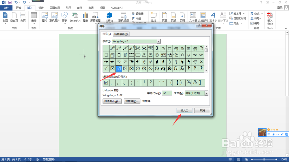This screenshot has width=289, height=162.
Task: Click the Cancel (取消) button in dialog
Action: tap(202, 110)
